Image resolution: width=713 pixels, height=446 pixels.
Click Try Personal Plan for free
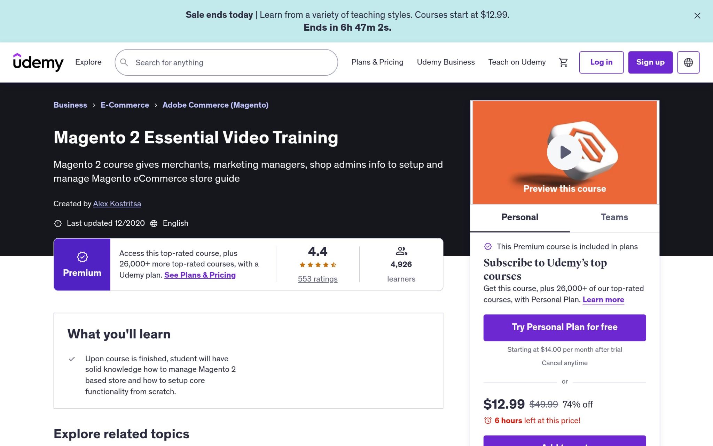(x=564, y=328)
